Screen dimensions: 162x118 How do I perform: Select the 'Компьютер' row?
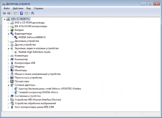[x=21, y=59]
